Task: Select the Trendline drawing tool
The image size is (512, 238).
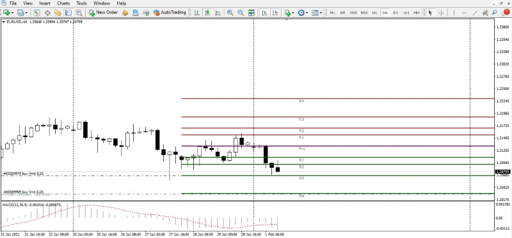Action: [475, 13]
